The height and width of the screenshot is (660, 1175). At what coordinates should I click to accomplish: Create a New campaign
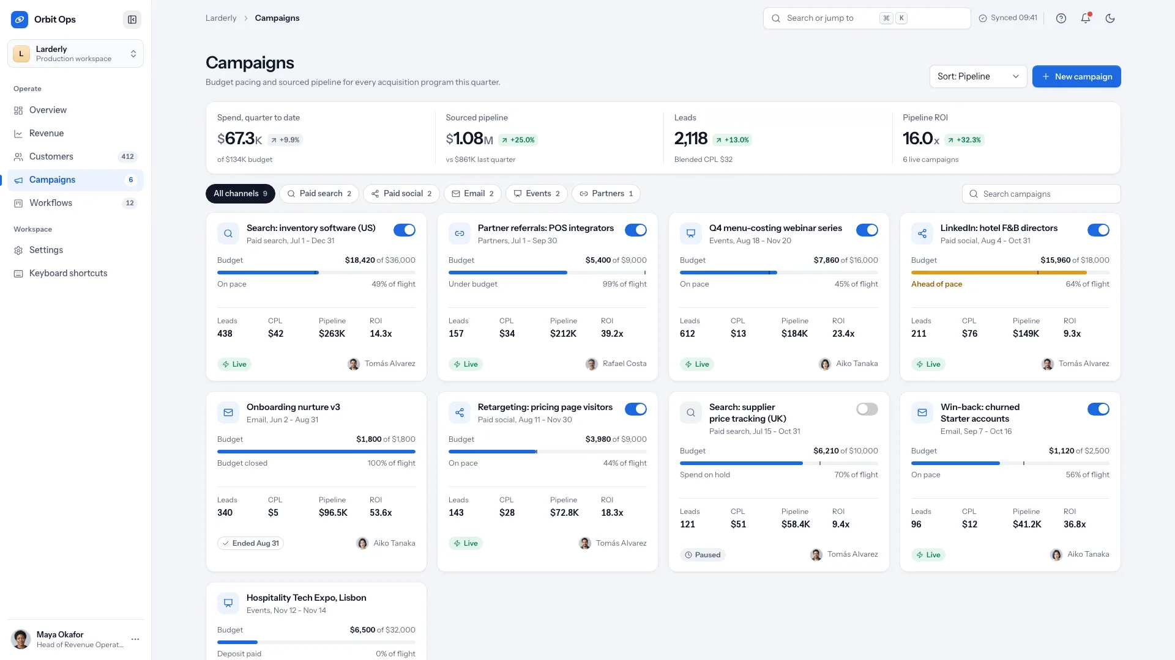1076,76
